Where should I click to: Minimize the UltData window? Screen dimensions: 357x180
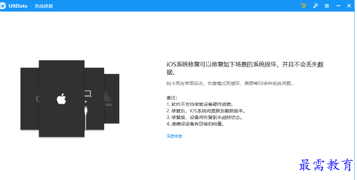pos(338,6)
